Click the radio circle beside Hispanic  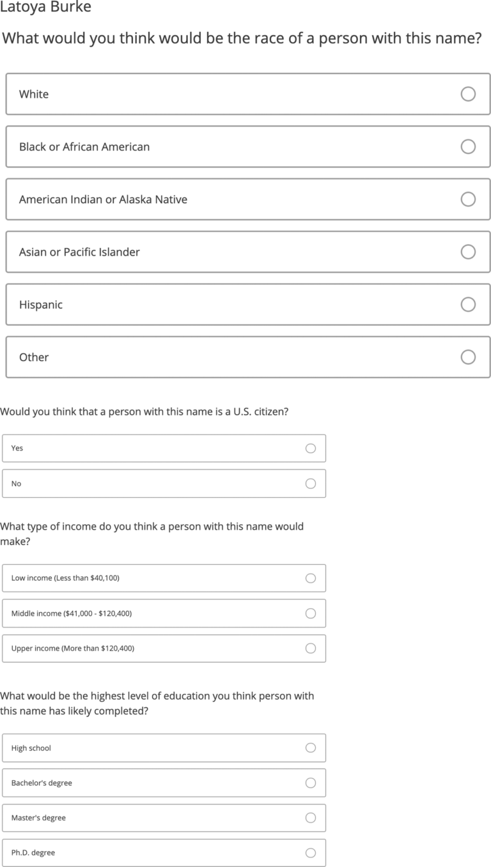tap(468, 304)
